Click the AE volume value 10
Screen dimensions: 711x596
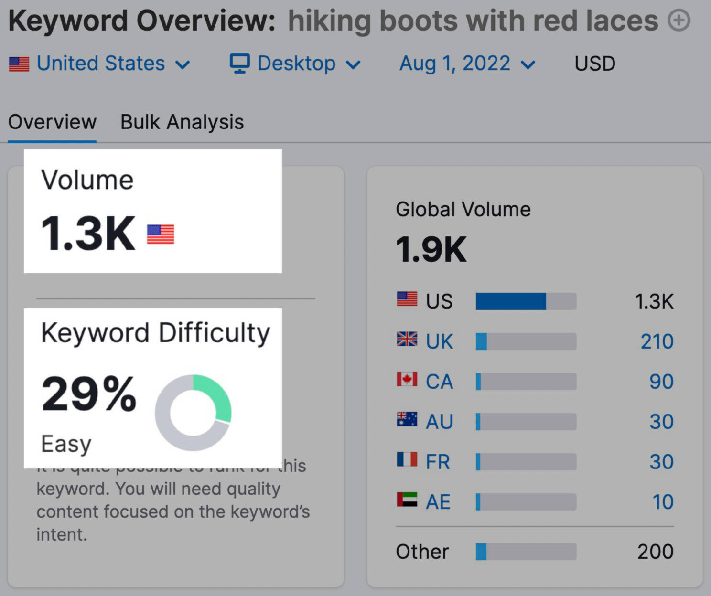pos(663,502)
